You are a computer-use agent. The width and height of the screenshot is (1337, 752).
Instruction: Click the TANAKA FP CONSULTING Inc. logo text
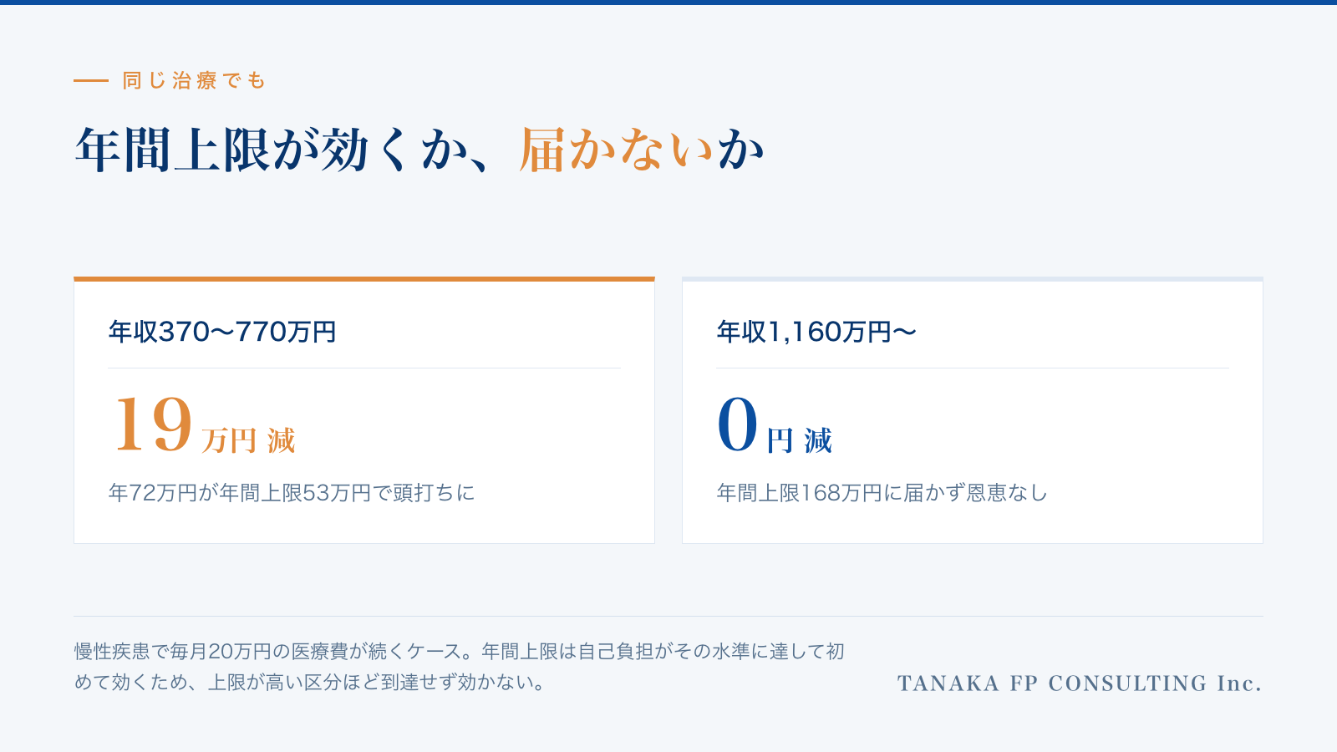point(1080,683)
